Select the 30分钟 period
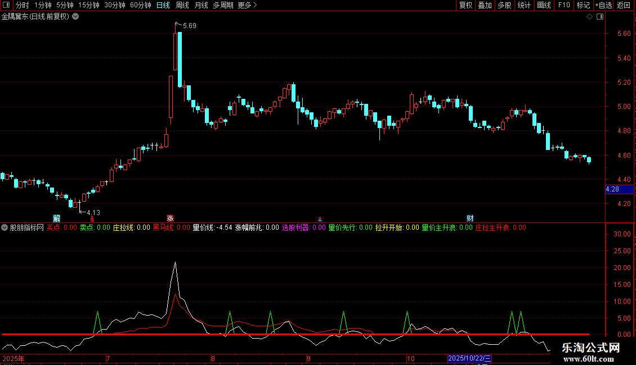Viewport: 636px width, 365px height. pyautogui.click(x=115, y=5)
